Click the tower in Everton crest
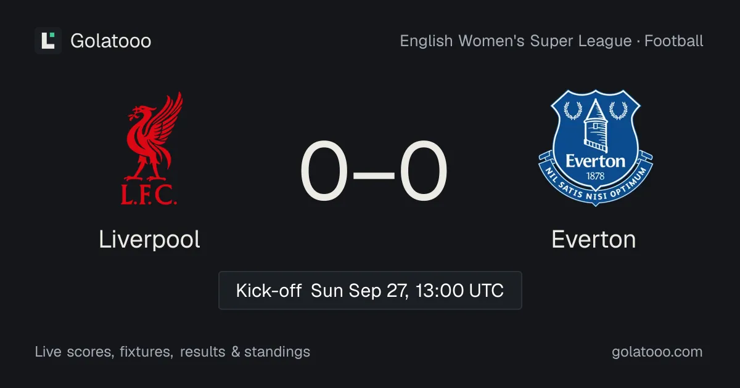 [596, 126]
